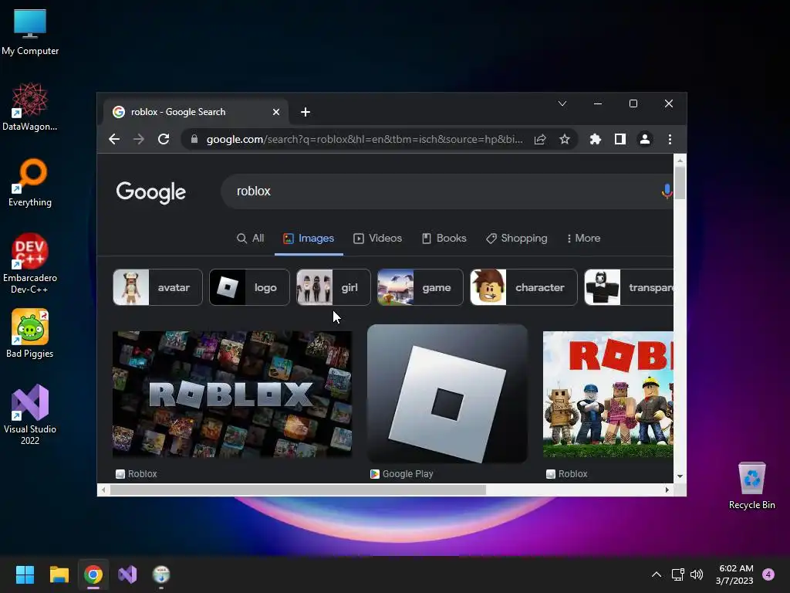790x593 pixels.
Task: Click the globe installer taskbar icon
Action: point(161,574)
